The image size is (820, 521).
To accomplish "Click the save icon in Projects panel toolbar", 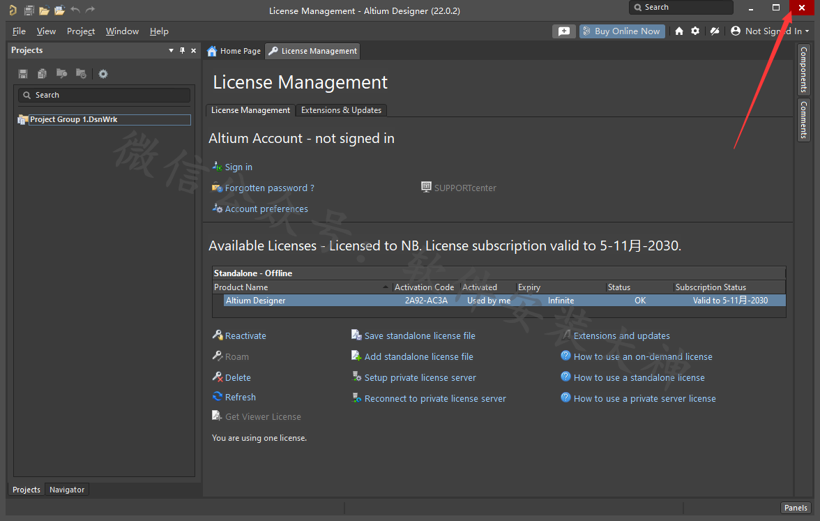I will pyautogui.click(x=23, y=74).
